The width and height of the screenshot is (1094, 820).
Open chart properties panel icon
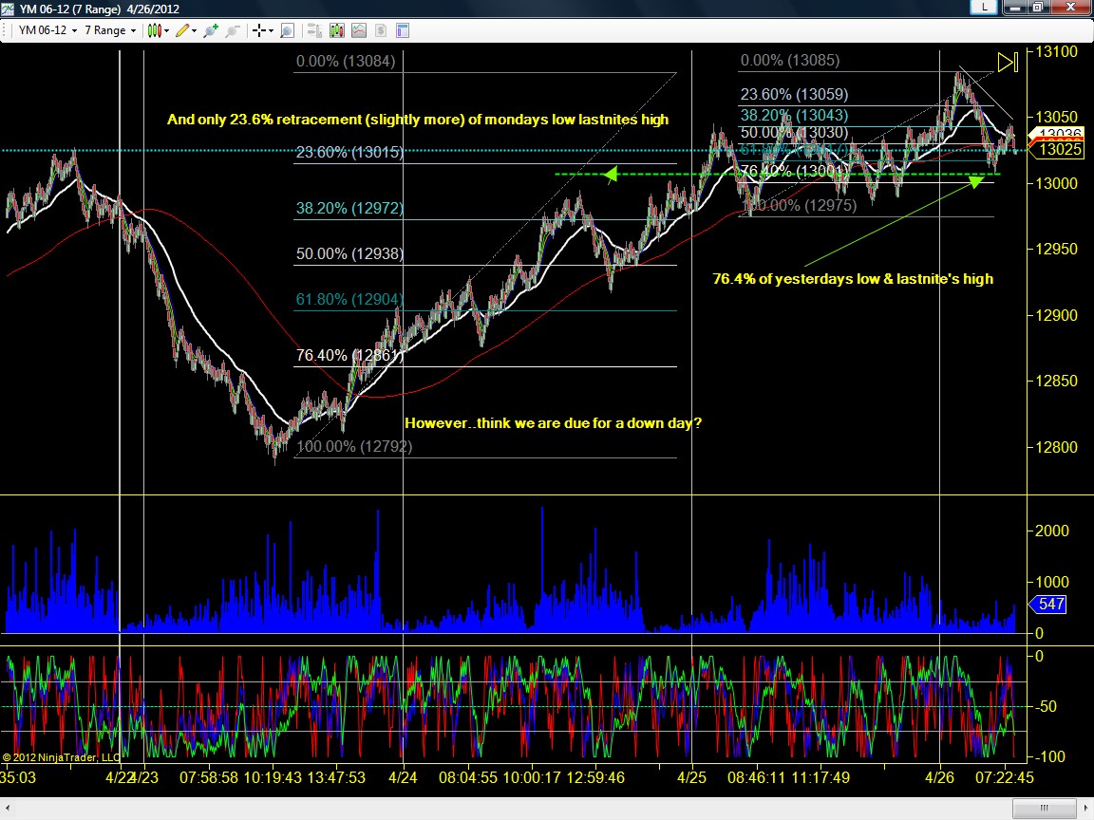[x=402, y=30]
